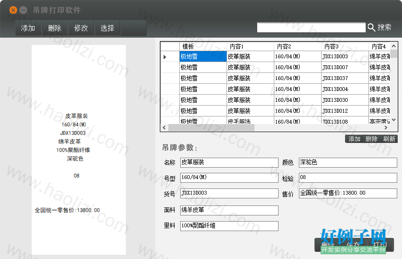Choose 选择 in the top toolbar
The width and height of the screenshot is (402, 259).
(107, 28)
